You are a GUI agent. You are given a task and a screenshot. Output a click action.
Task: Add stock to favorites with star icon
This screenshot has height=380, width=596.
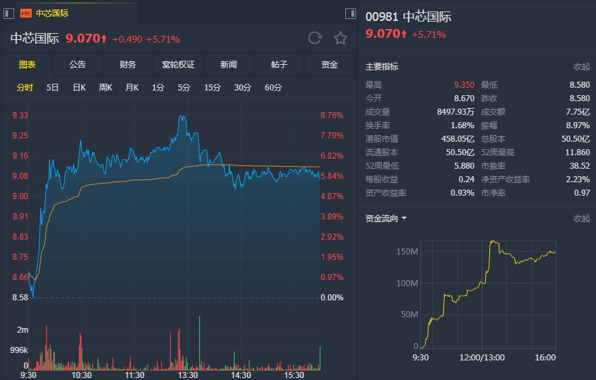pos(341,38)
